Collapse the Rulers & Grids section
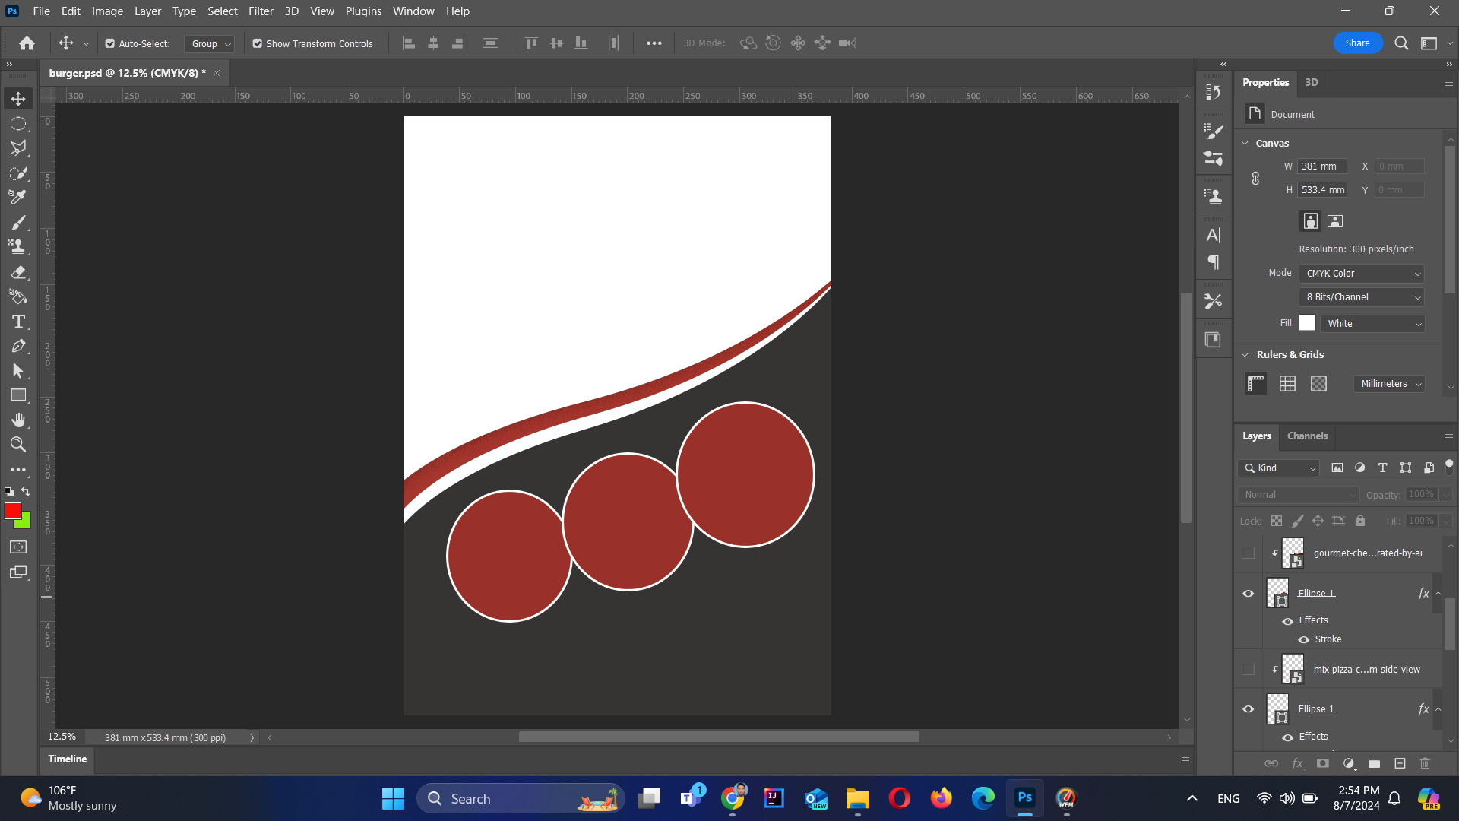This screenshot has width=1459, height=821. pos(1245,355)
